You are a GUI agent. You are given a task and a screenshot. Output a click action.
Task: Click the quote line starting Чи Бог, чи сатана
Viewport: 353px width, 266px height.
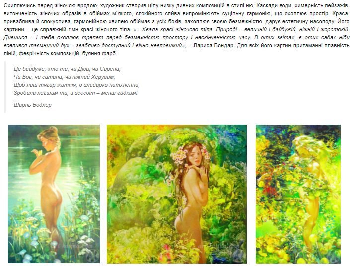64,77
